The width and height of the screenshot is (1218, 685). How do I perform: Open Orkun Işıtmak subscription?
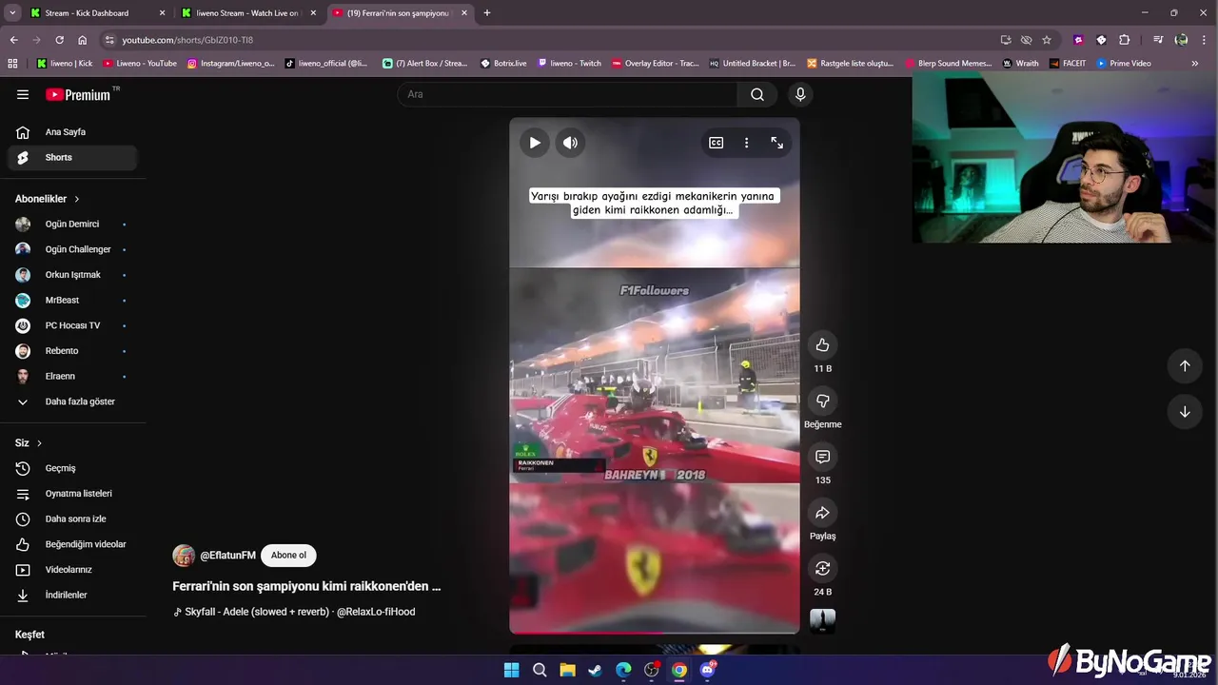tap(72, 275)
